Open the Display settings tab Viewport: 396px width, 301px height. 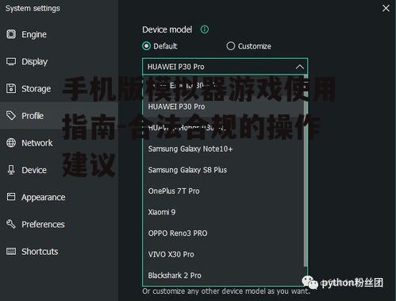[59, 61]
